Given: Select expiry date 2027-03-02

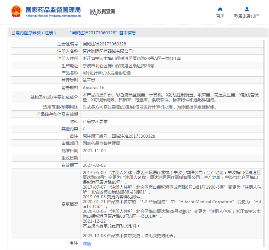Looking at the screenshot, I should coord(94,165).
